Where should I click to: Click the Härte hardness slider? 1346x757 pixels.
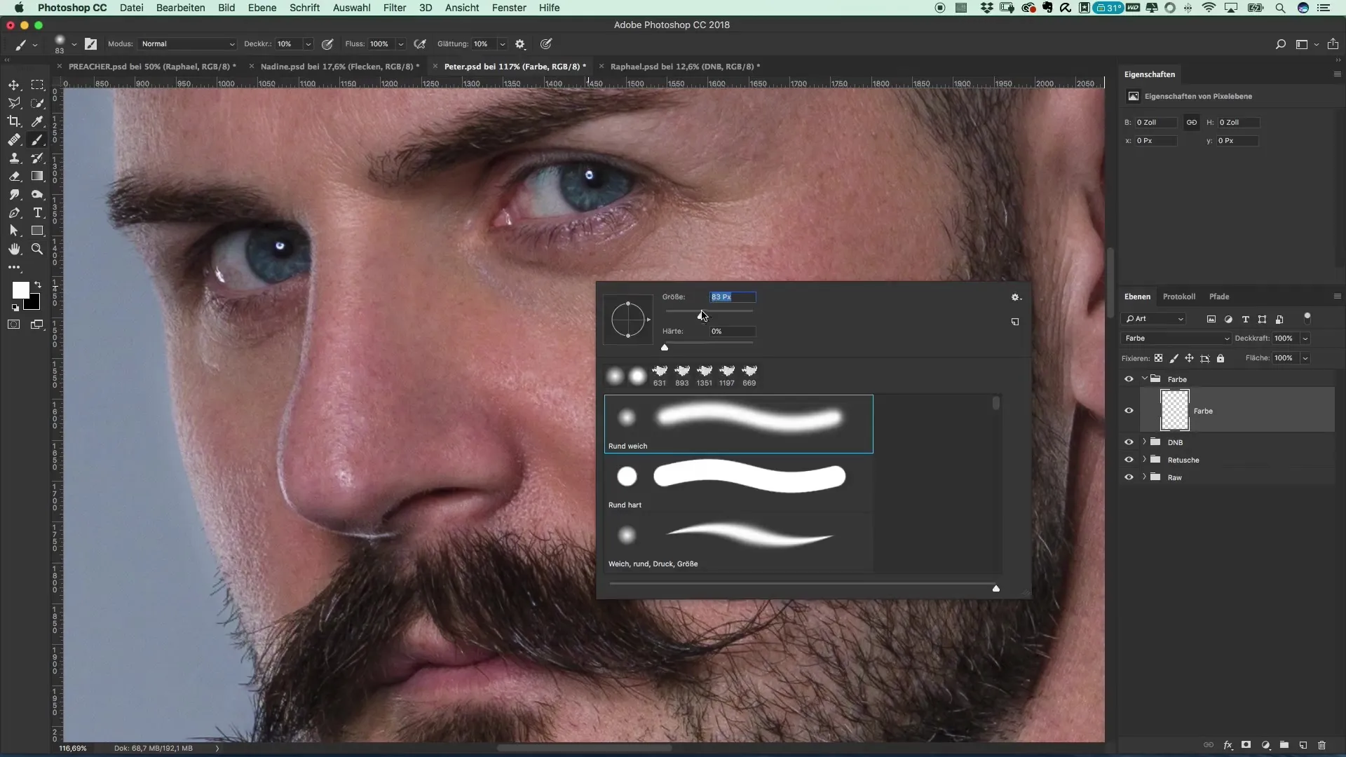click(x=709, y=345)
